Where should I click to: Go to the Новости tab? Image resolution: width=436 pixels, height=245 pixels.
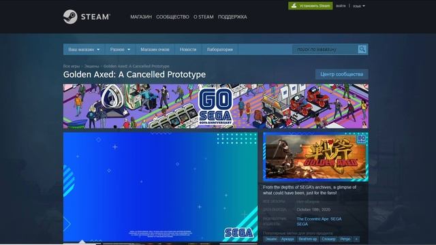188,50
